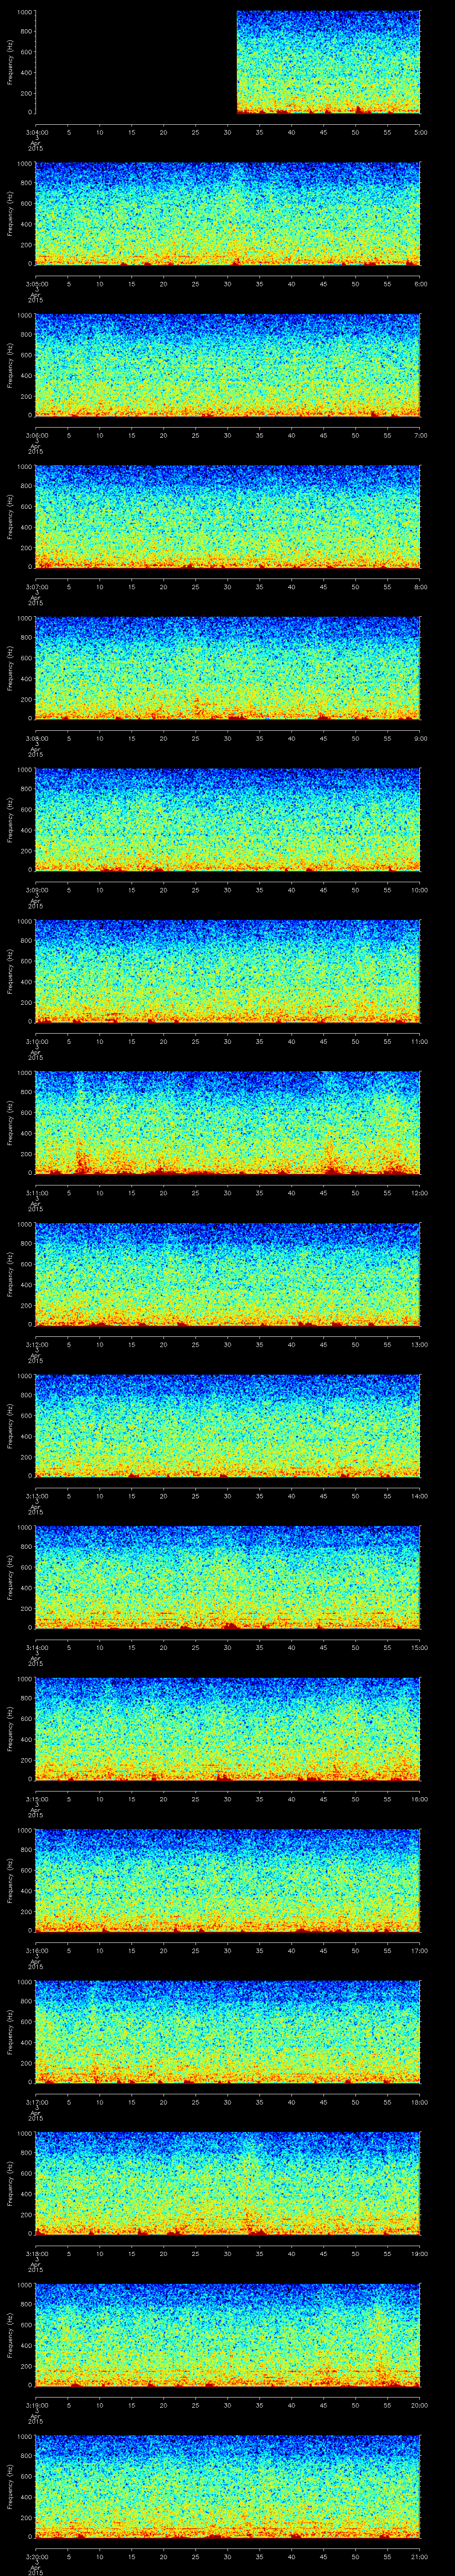Viewport: 455px width, 2576px height.
Task: Choose the spectrogram panel starting at 3:15:00
Action: [x=228, y=1729]
